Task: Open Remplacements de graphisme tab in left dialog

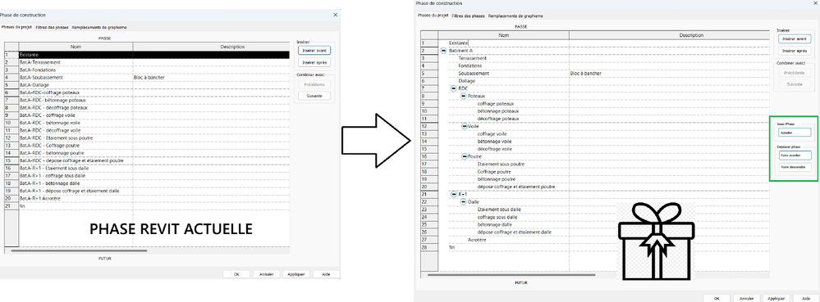Action: (x=99, y=27)
